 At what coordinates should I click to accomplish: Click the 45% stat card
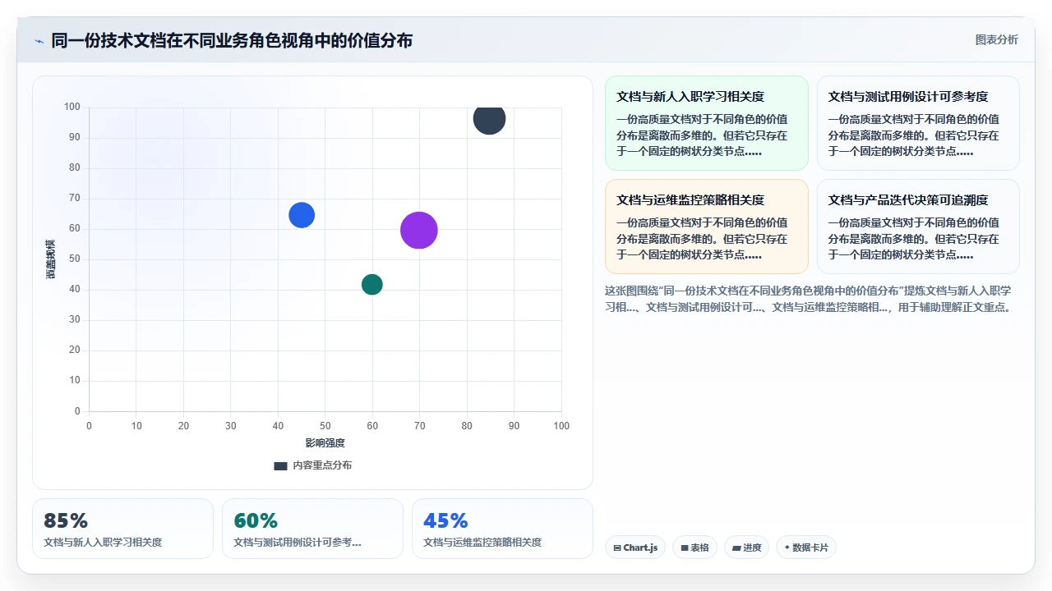click(x=502, y=529)
